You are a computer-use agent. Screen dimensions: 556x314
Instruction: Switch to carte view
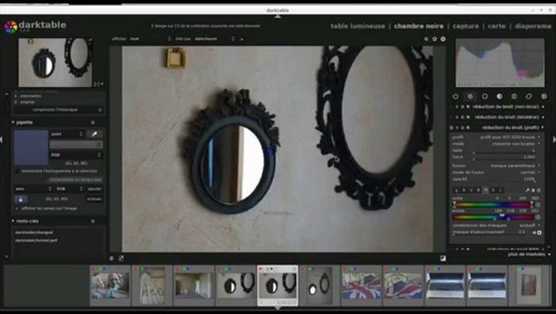click(496, 26)
